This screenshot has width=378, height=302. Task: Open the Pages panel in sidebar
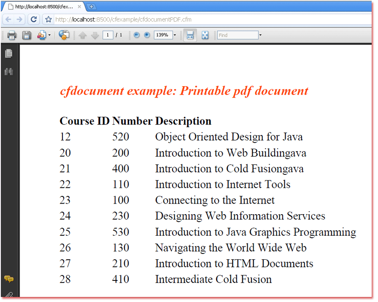(9, 53)
